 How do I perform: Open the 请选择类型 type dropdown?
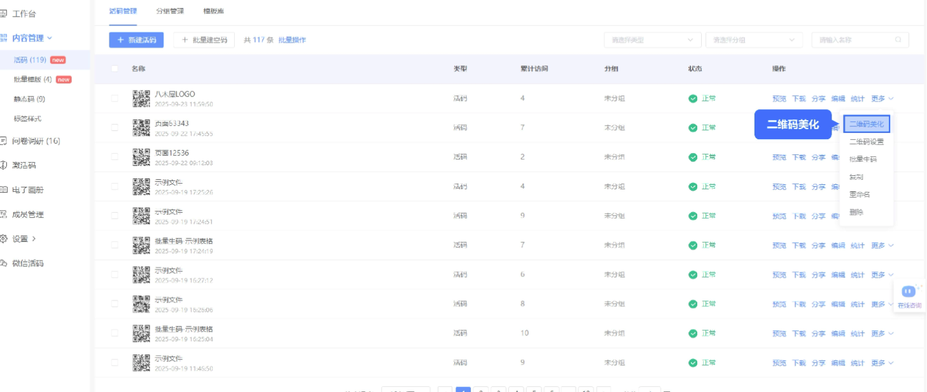click(x=653, y=40)
